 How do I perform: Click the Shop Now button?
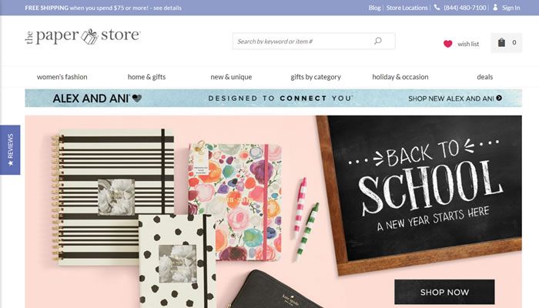click(x=444, y=292)
